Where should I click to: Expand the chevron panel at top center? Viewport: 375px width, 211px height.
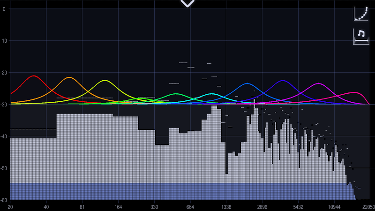click(187, 3)
